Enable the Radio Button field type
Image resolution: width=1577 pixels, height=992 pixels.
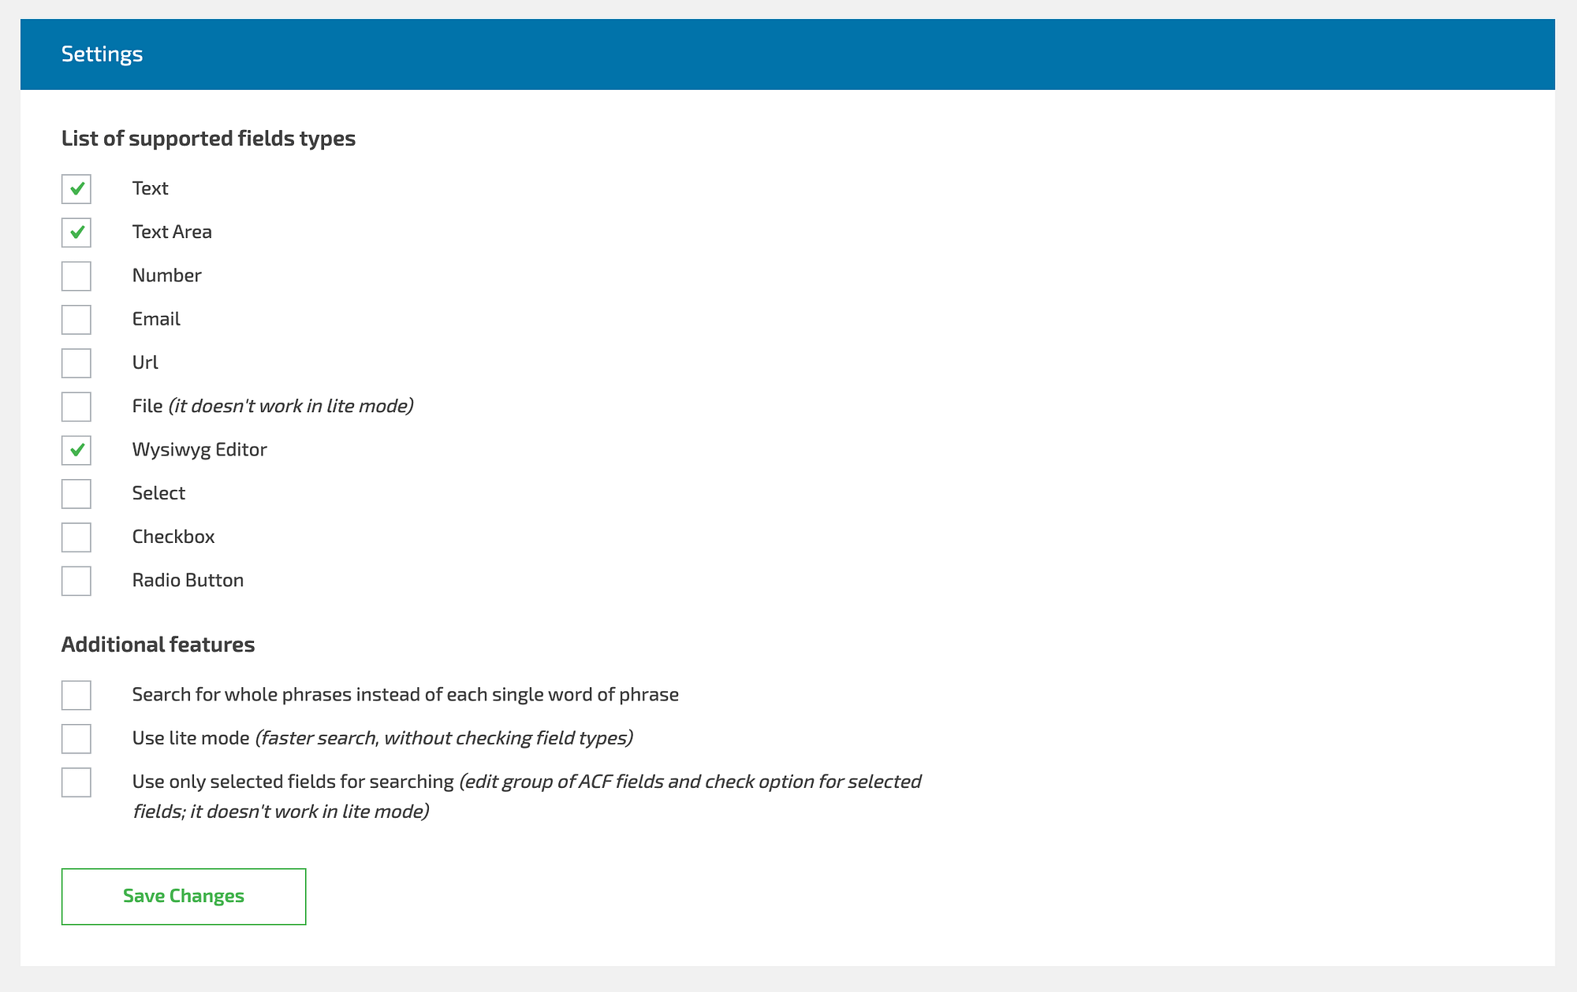[76, 581]
